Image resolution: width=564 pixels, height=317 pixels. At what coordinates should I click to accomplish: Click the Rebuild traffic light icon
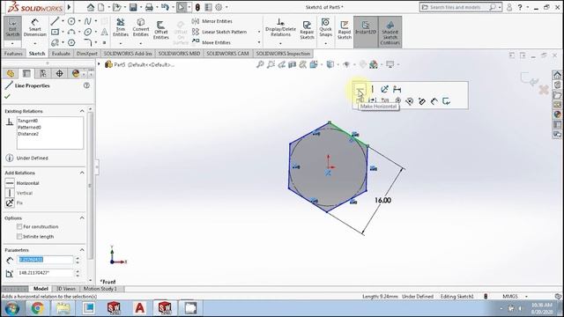pyautogui.click(x=197, y=7)
